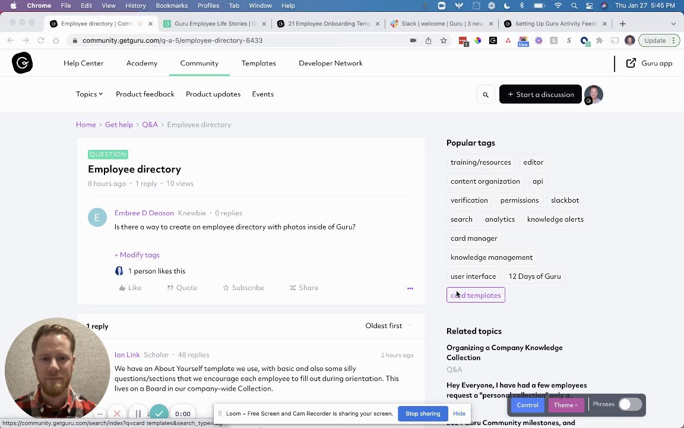
Task: Switch to the 21 Employee Onboarding browser tab
Action: 328,24
